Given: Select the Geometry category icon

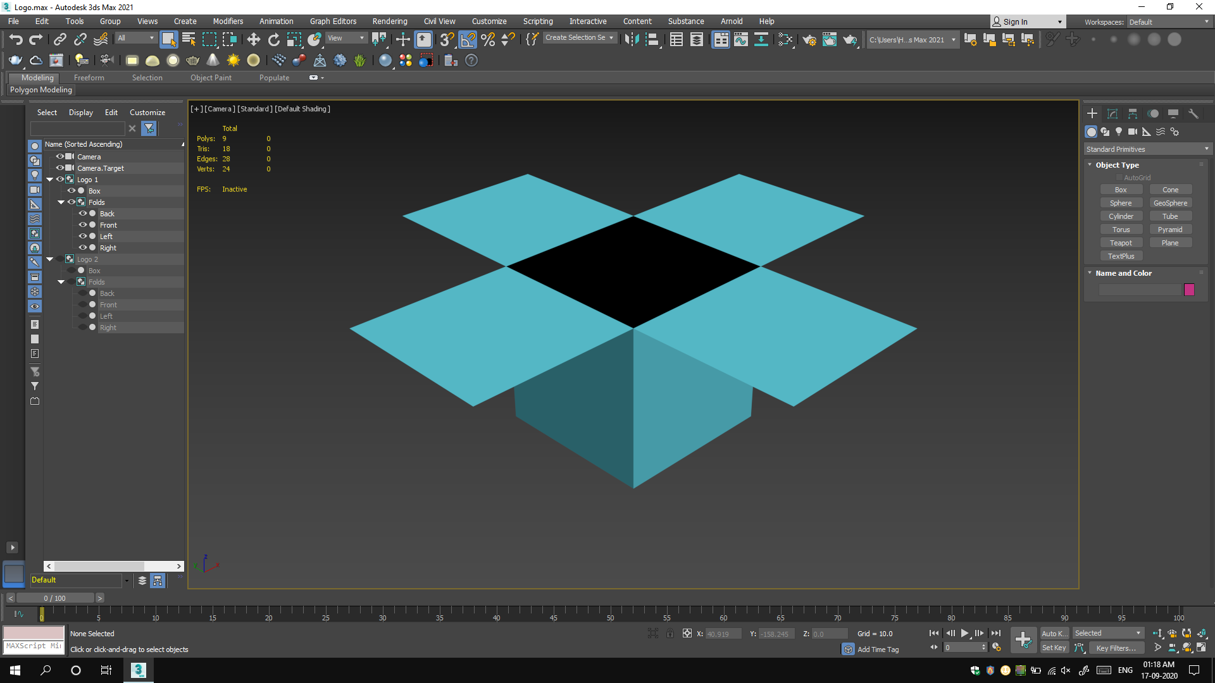Looking at the screenshot, I should tap(1091, 132).
